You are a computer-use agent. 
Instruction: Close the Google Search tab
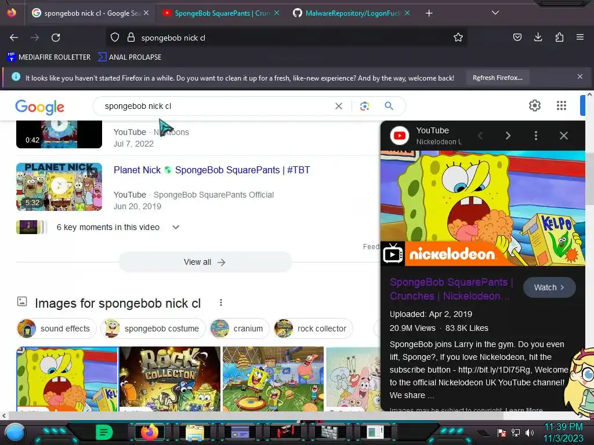click(146, 13)
